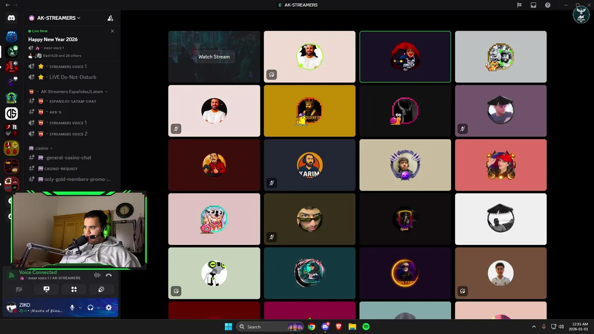
Task: Collapse the .casino category
Action: 41,148
